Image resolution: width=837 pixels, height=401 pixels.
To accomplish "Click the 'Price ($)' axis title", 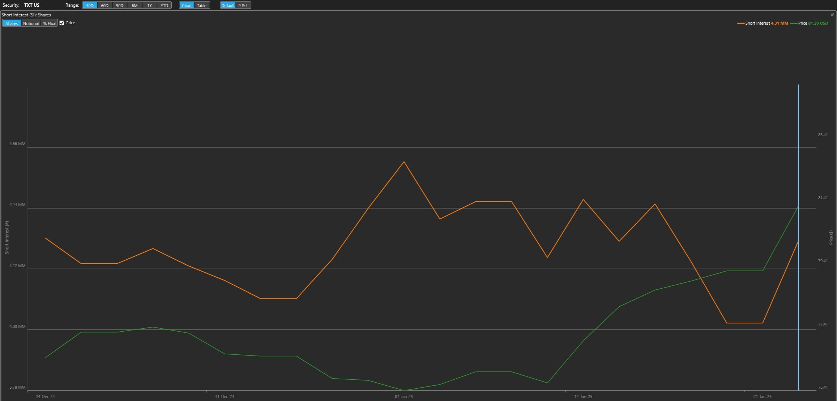I will point(831,238).
